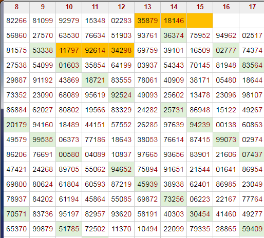
Task: Select column header 13
Action: click(x=147, y=7)
